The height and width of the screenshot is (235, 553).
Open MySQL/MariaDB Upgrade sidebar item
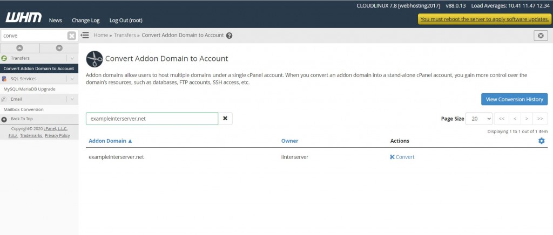click(x=29, y=89)
